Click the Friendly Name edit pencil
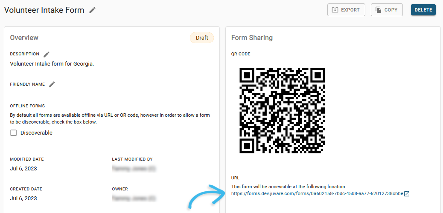443x213 pixels. point(52,84)
